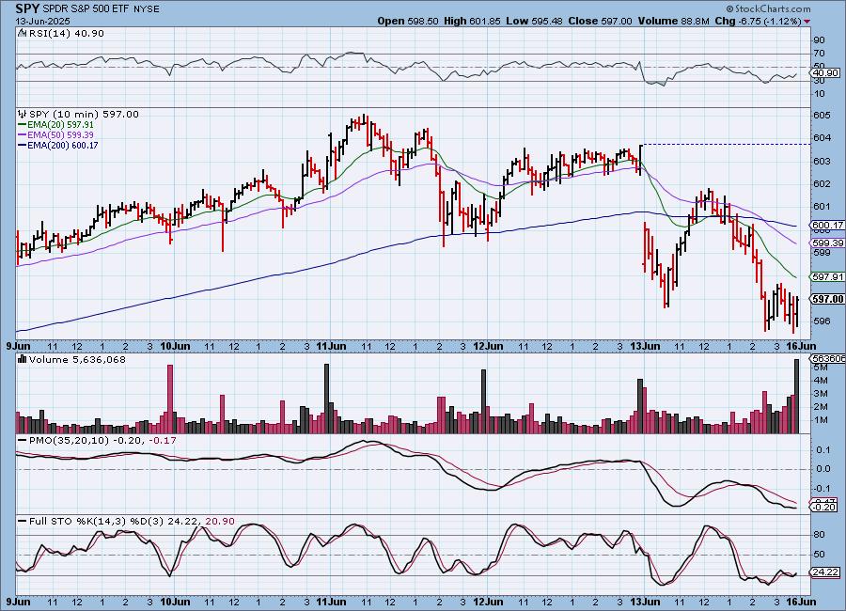Click the tallest final volume bar
The height and width of the screenshot is (611, 846).
(796, 396)
